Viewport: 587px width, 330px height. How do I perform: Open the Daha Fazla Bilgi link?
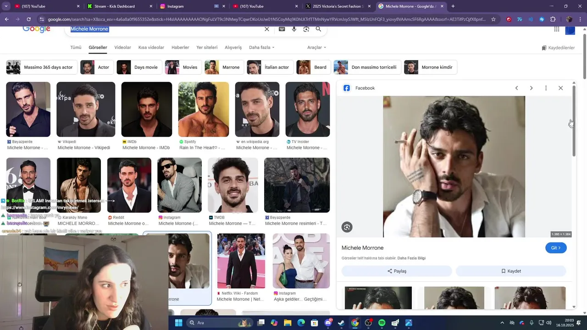(x=411, y=258)
